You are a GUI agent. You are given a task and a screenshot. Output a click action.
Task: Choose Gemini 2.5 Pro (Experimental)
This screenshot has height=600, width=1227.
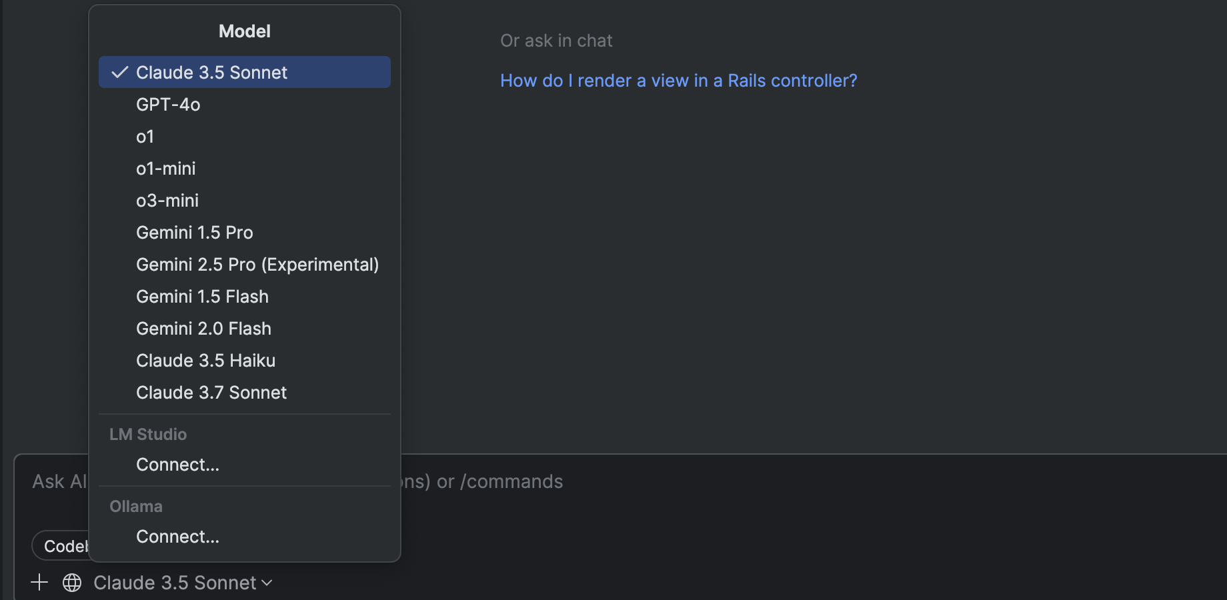coord(257,265)
